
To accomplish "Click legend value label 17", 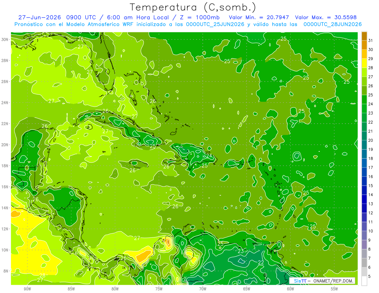I will pyautogui.click(x=370, y=168).
